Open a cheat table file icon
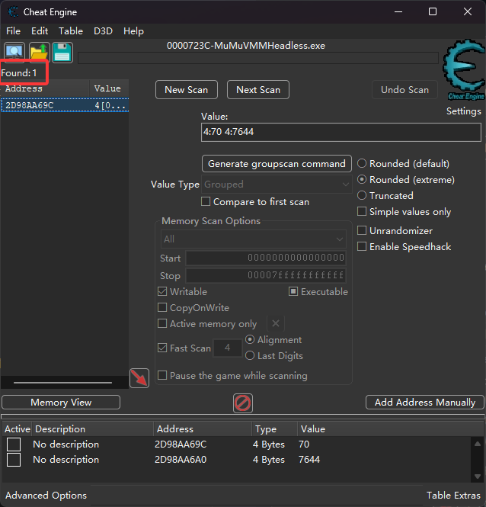Screen dimensions: 486x507 coord(39,52)
